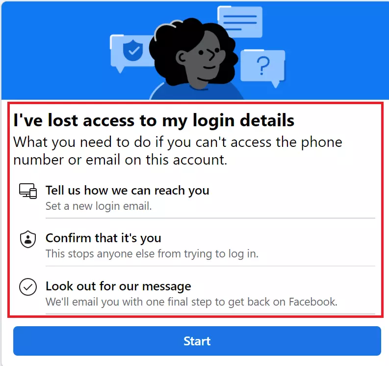Click the divider line under "Set a new login email."
The height and width of the screenshot is (366, 389).
pyautogui.click(x=210, y=218)
